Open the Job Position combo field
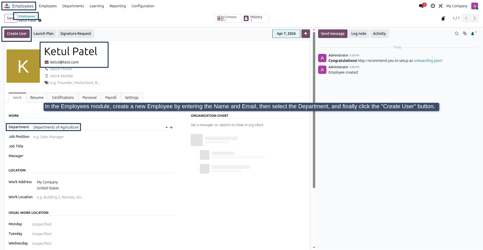Viewport: 483px width, 250px height. tap(103, 137)
